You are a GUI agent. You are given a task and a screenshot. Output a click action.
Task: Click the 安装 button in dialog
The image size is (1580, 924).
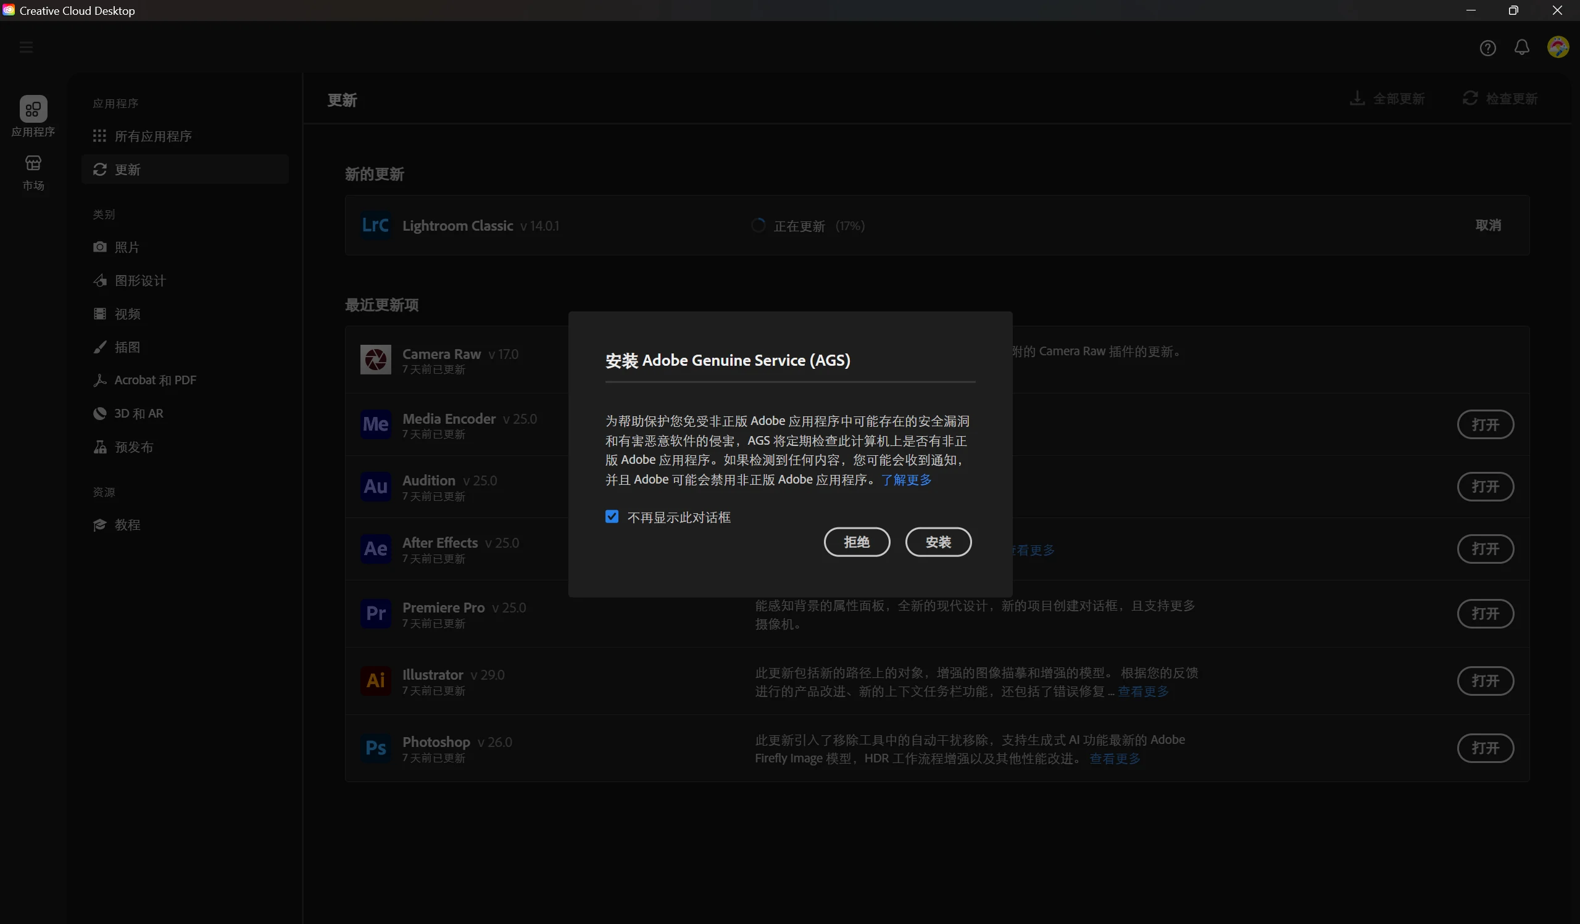(x=938, y=542)
